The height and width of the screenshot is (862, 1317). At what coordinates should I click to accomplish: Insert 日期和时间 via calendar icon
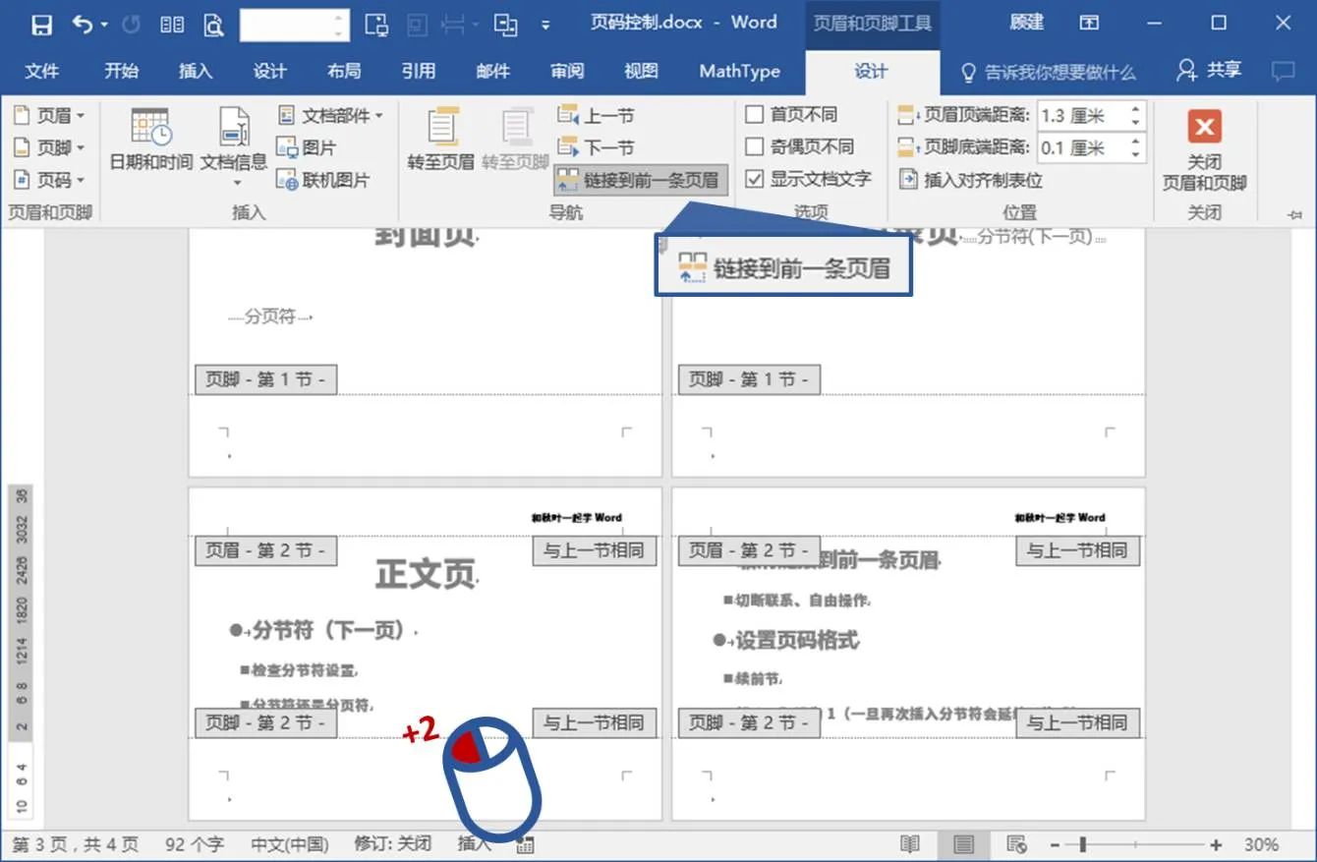150,142
